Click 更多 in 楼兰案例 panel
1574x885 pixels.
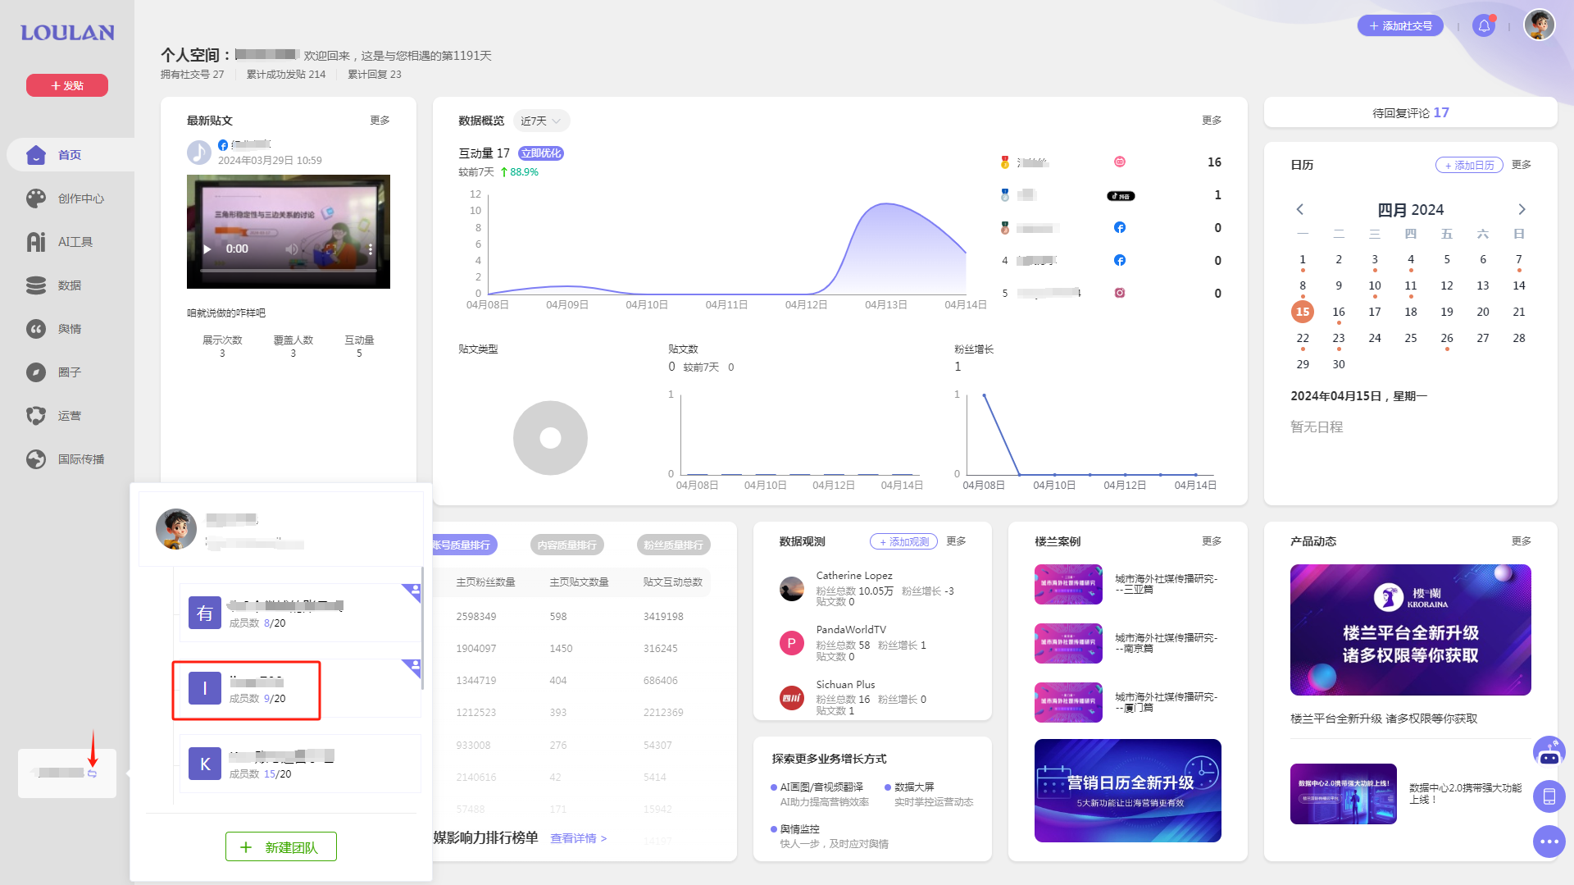pyautogui.click(x=1212, y=541)
